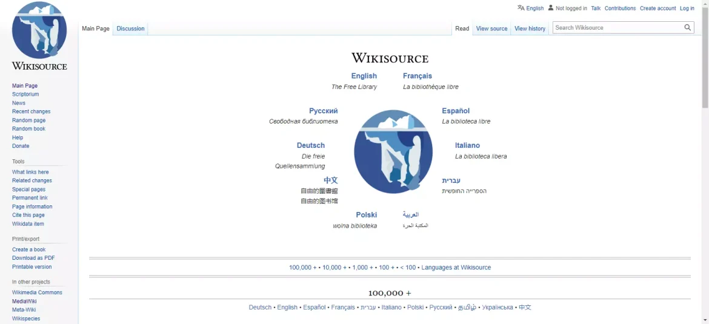
Task: Open Deutsch in the bottom language list
Action: 260,307
